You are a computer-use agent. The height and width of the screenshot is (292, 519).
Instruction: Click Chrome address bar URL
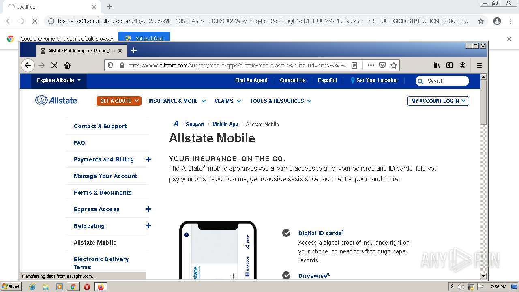(x=264, y=21)
